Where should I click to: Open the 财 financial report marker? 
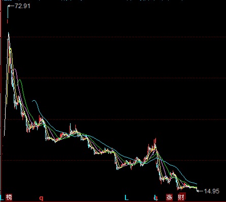pyautogui.click(x=181, y=197)
